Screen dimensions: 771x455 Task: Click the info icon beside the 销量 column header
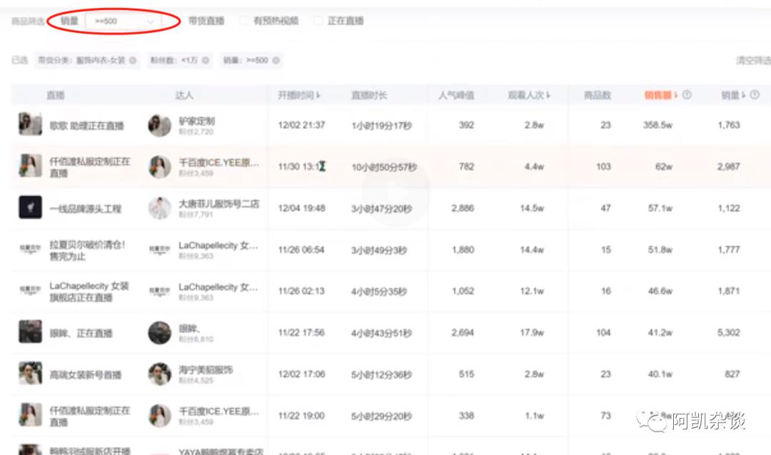pyautogui.click(x=755, y=93)
